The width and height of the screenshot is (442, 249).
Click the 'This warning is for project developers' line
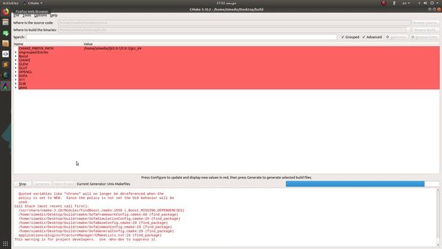point(86,239)
